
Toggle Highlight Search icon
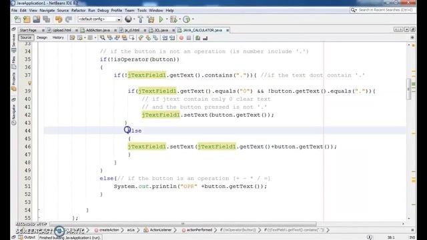click(x=125, y=38)
